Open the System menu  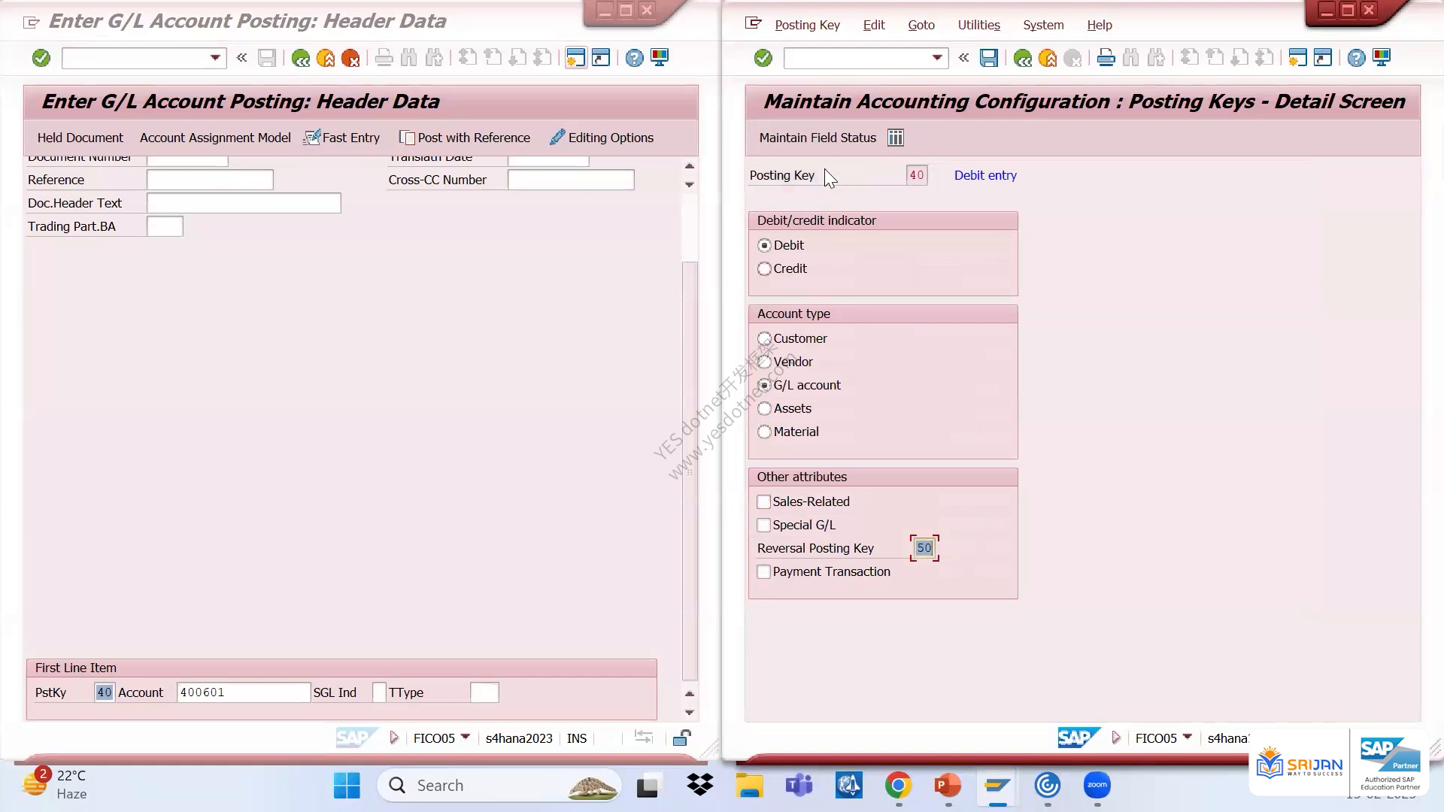(1043, 25)
